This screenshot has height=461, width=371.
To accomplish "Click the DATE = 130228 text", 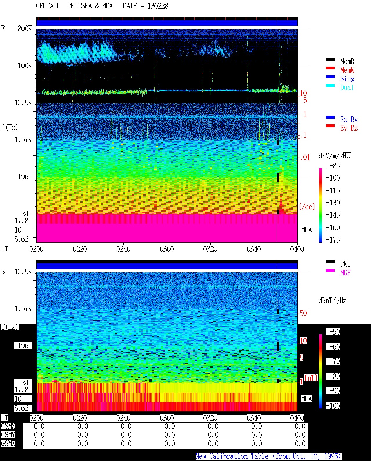I will coord(146,6).
